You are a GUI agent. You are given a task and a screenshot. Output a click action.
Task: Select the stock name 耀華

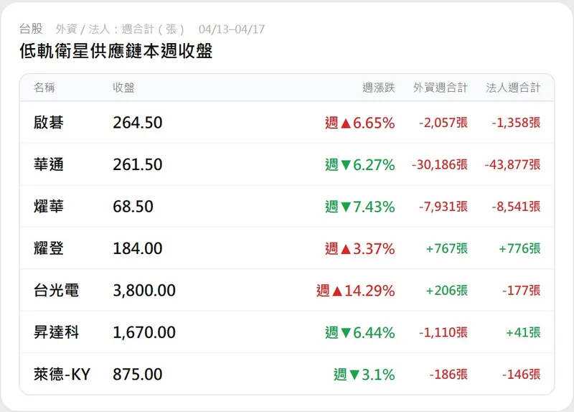pos(49,206)
